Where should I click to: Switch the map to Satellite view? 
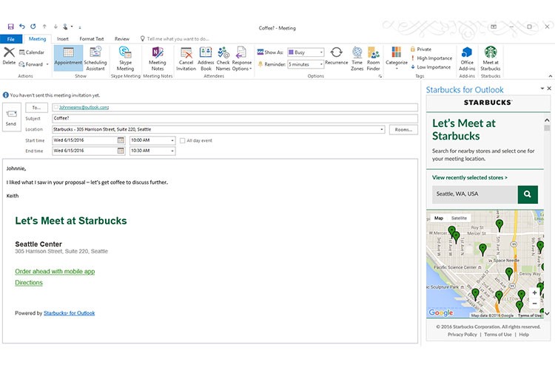click(x=459, y=218)
